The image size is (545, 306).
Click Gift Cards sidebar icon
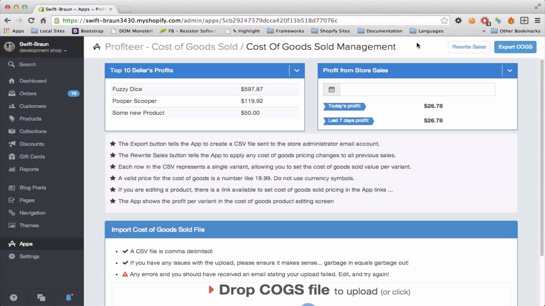coord(12,156)
